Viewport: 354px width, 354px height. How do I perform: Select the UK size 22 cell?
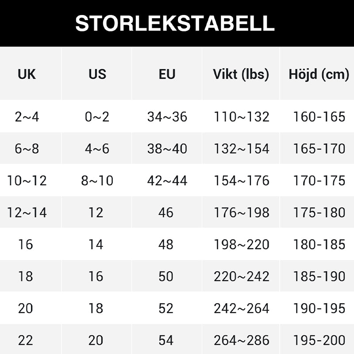pyautogui.click(x=26, y=340)
